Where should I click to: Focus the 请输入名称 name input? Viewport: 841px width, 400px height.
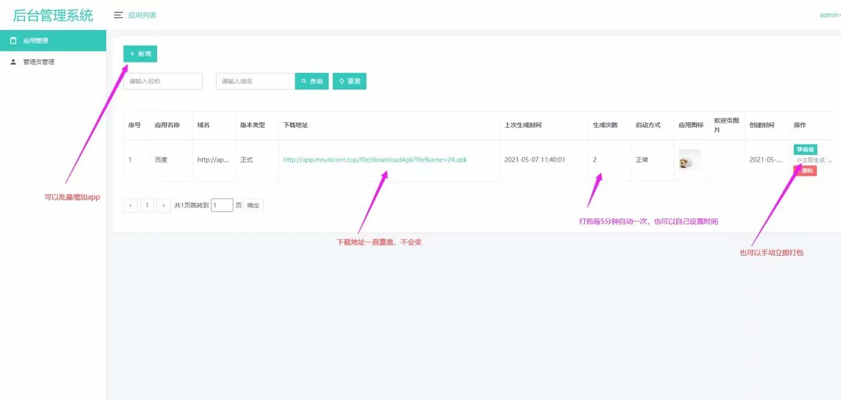point(163,81)
